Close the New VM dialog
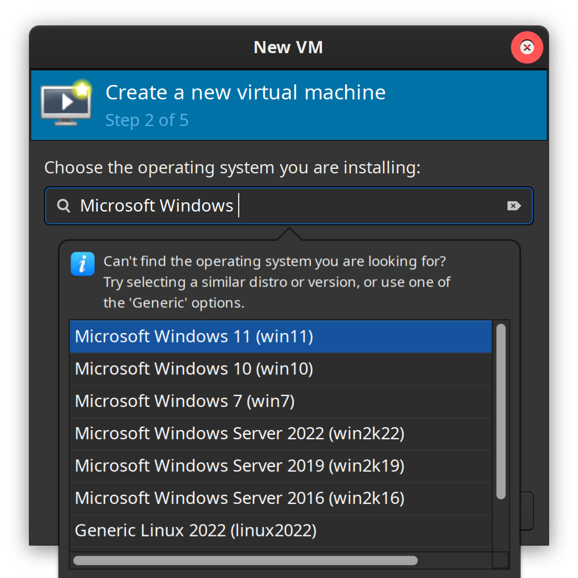 pyautogui.click(x=527, y=47)
